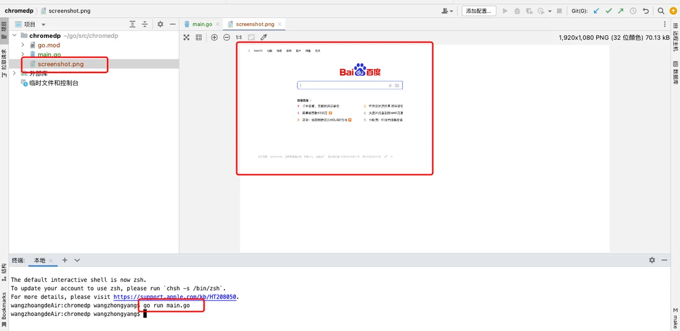This screenshot has width=680, height=331.
Task: Open terminal tab options dropdown chevron
Action: (77, 260)
